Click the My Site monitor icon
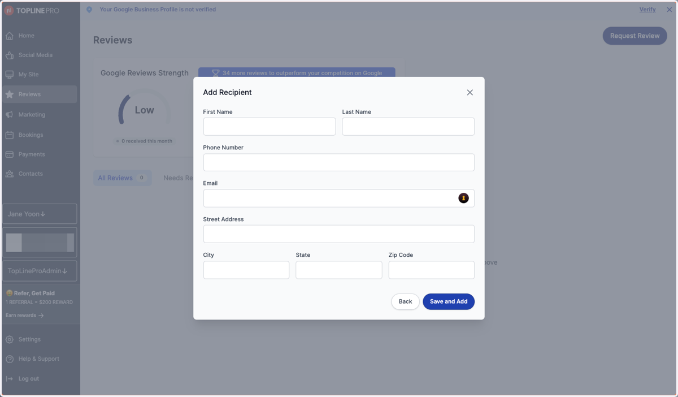Viewport: 678px width, 397px height. [x=10, y=75]
